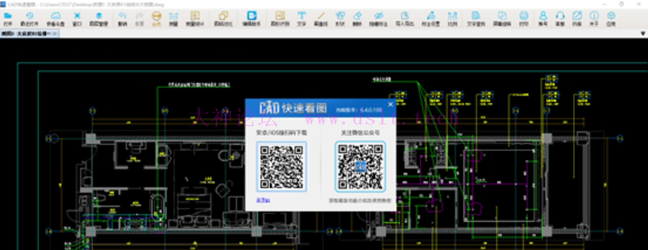The image size is (648, 250).
Task: Close the CAD快速看图 About dialog
Action: (390, 104)
